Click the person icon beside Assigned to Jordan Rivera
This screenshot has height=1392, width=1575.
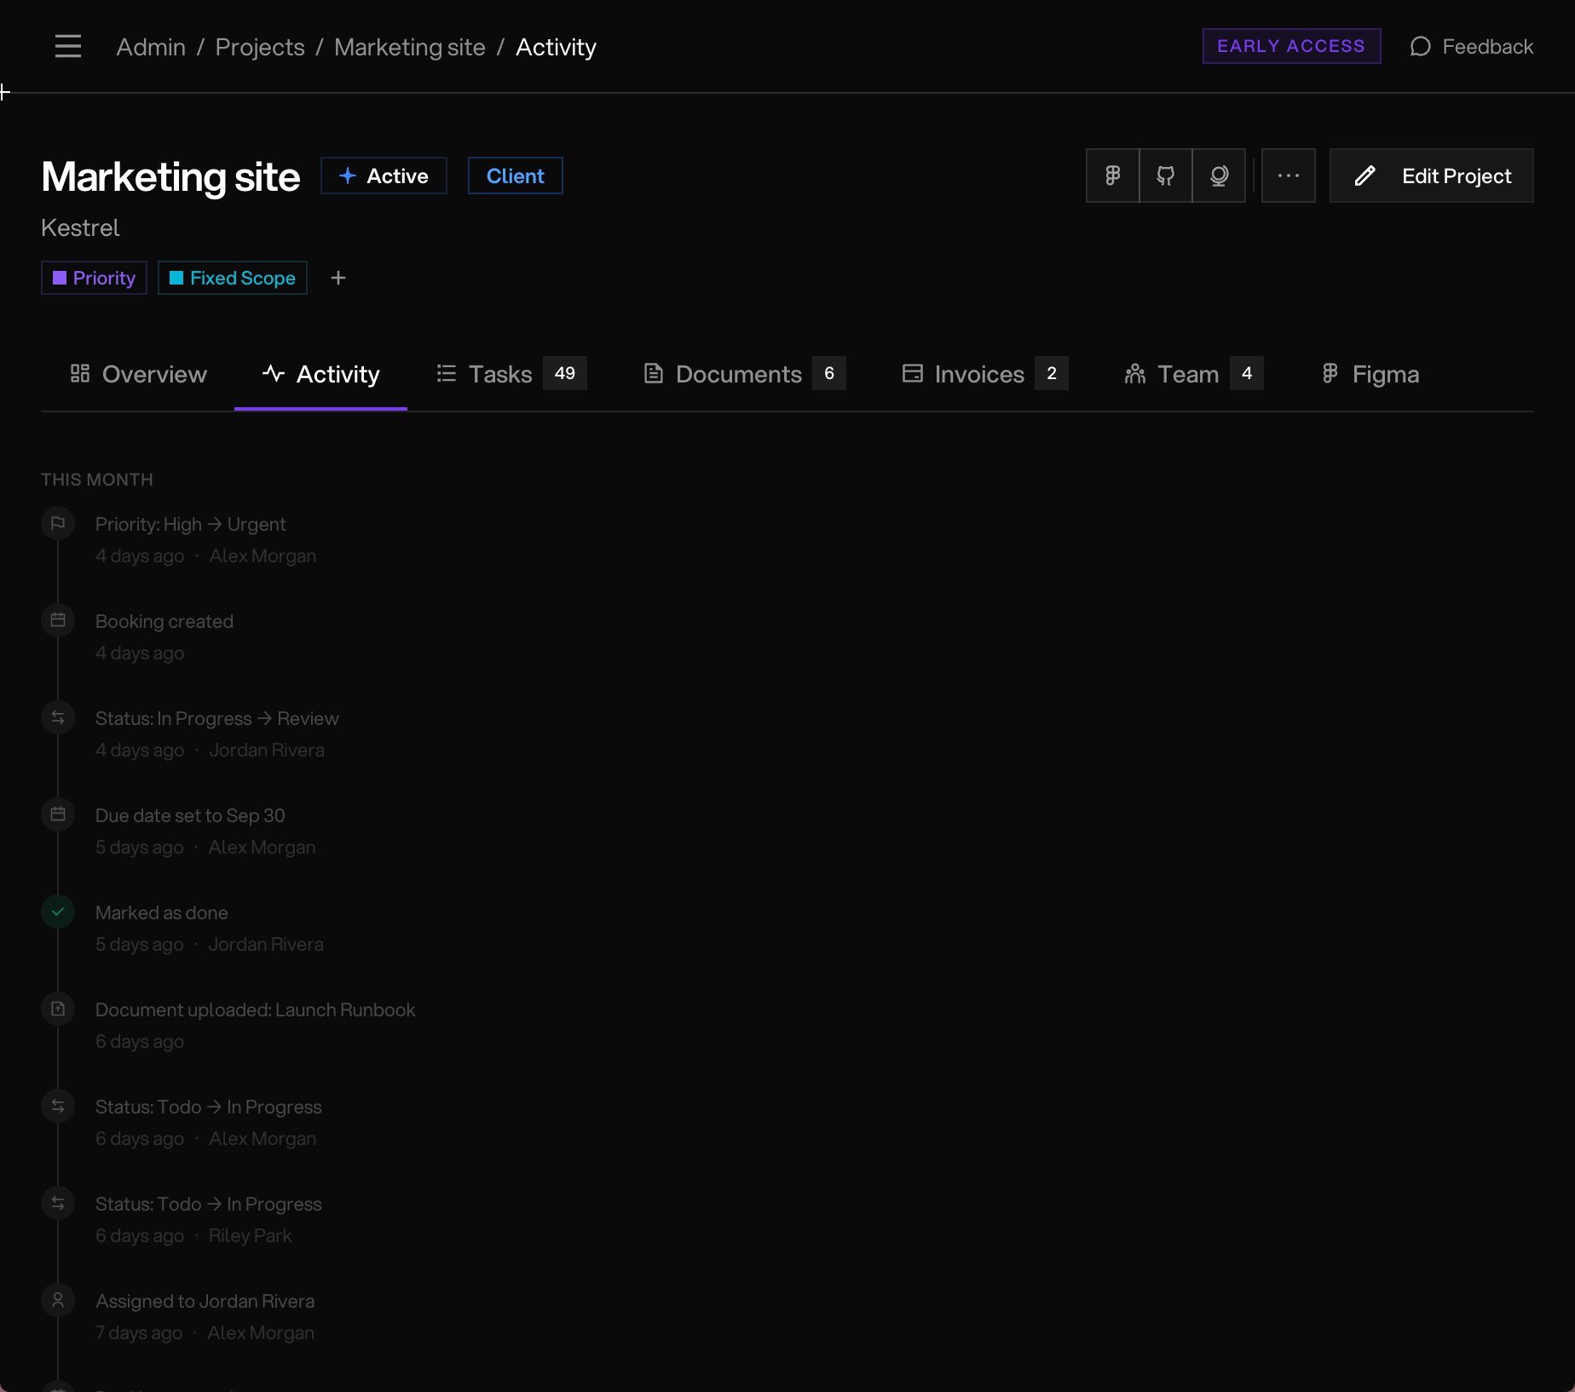tap(58, 1300)
